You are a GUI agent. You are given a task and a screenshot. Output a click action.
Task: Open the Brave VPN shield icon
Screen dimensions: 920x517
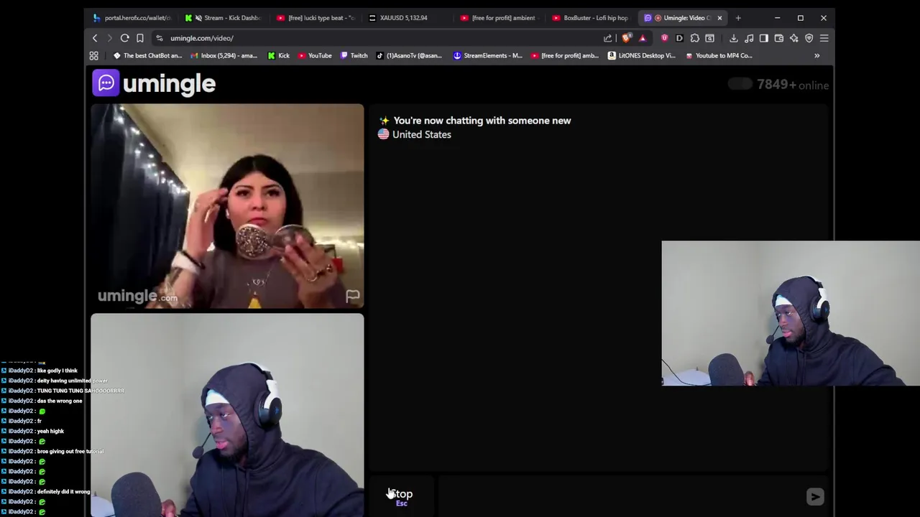[809, 38]
